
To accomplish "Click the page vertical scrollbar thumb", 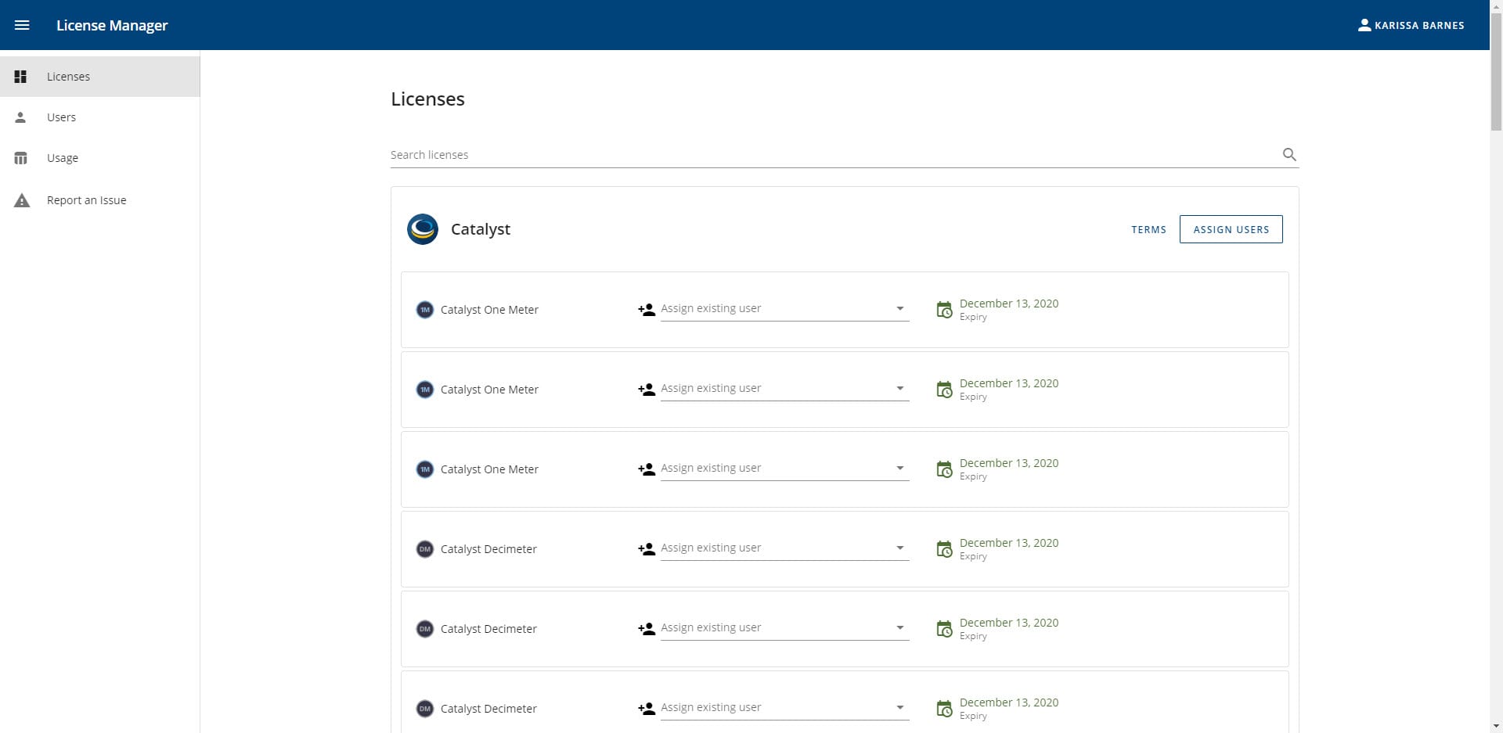I will [x=1496, y=70].
